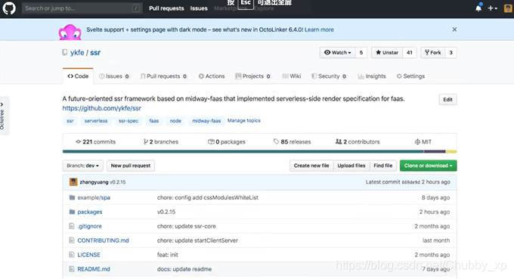Image resolution: width=514 pixels, height=279 pixels.
Task: Open Issues in top navigation
Action: point(199,8)
